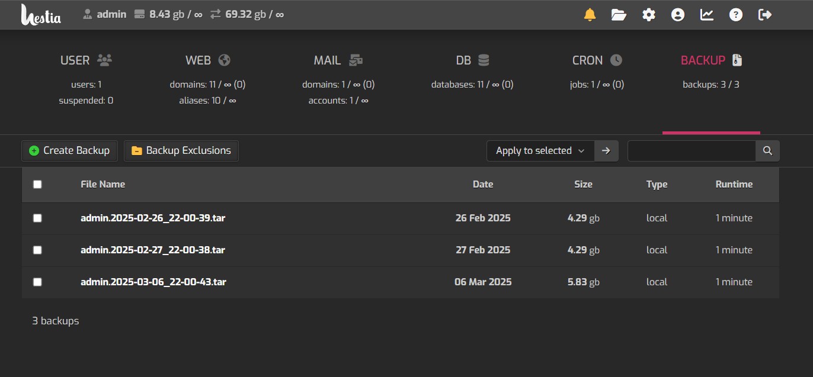This screenshot has width=813, height=377.
Task: Go to the DB tab
Action: (x=472, y=60)
